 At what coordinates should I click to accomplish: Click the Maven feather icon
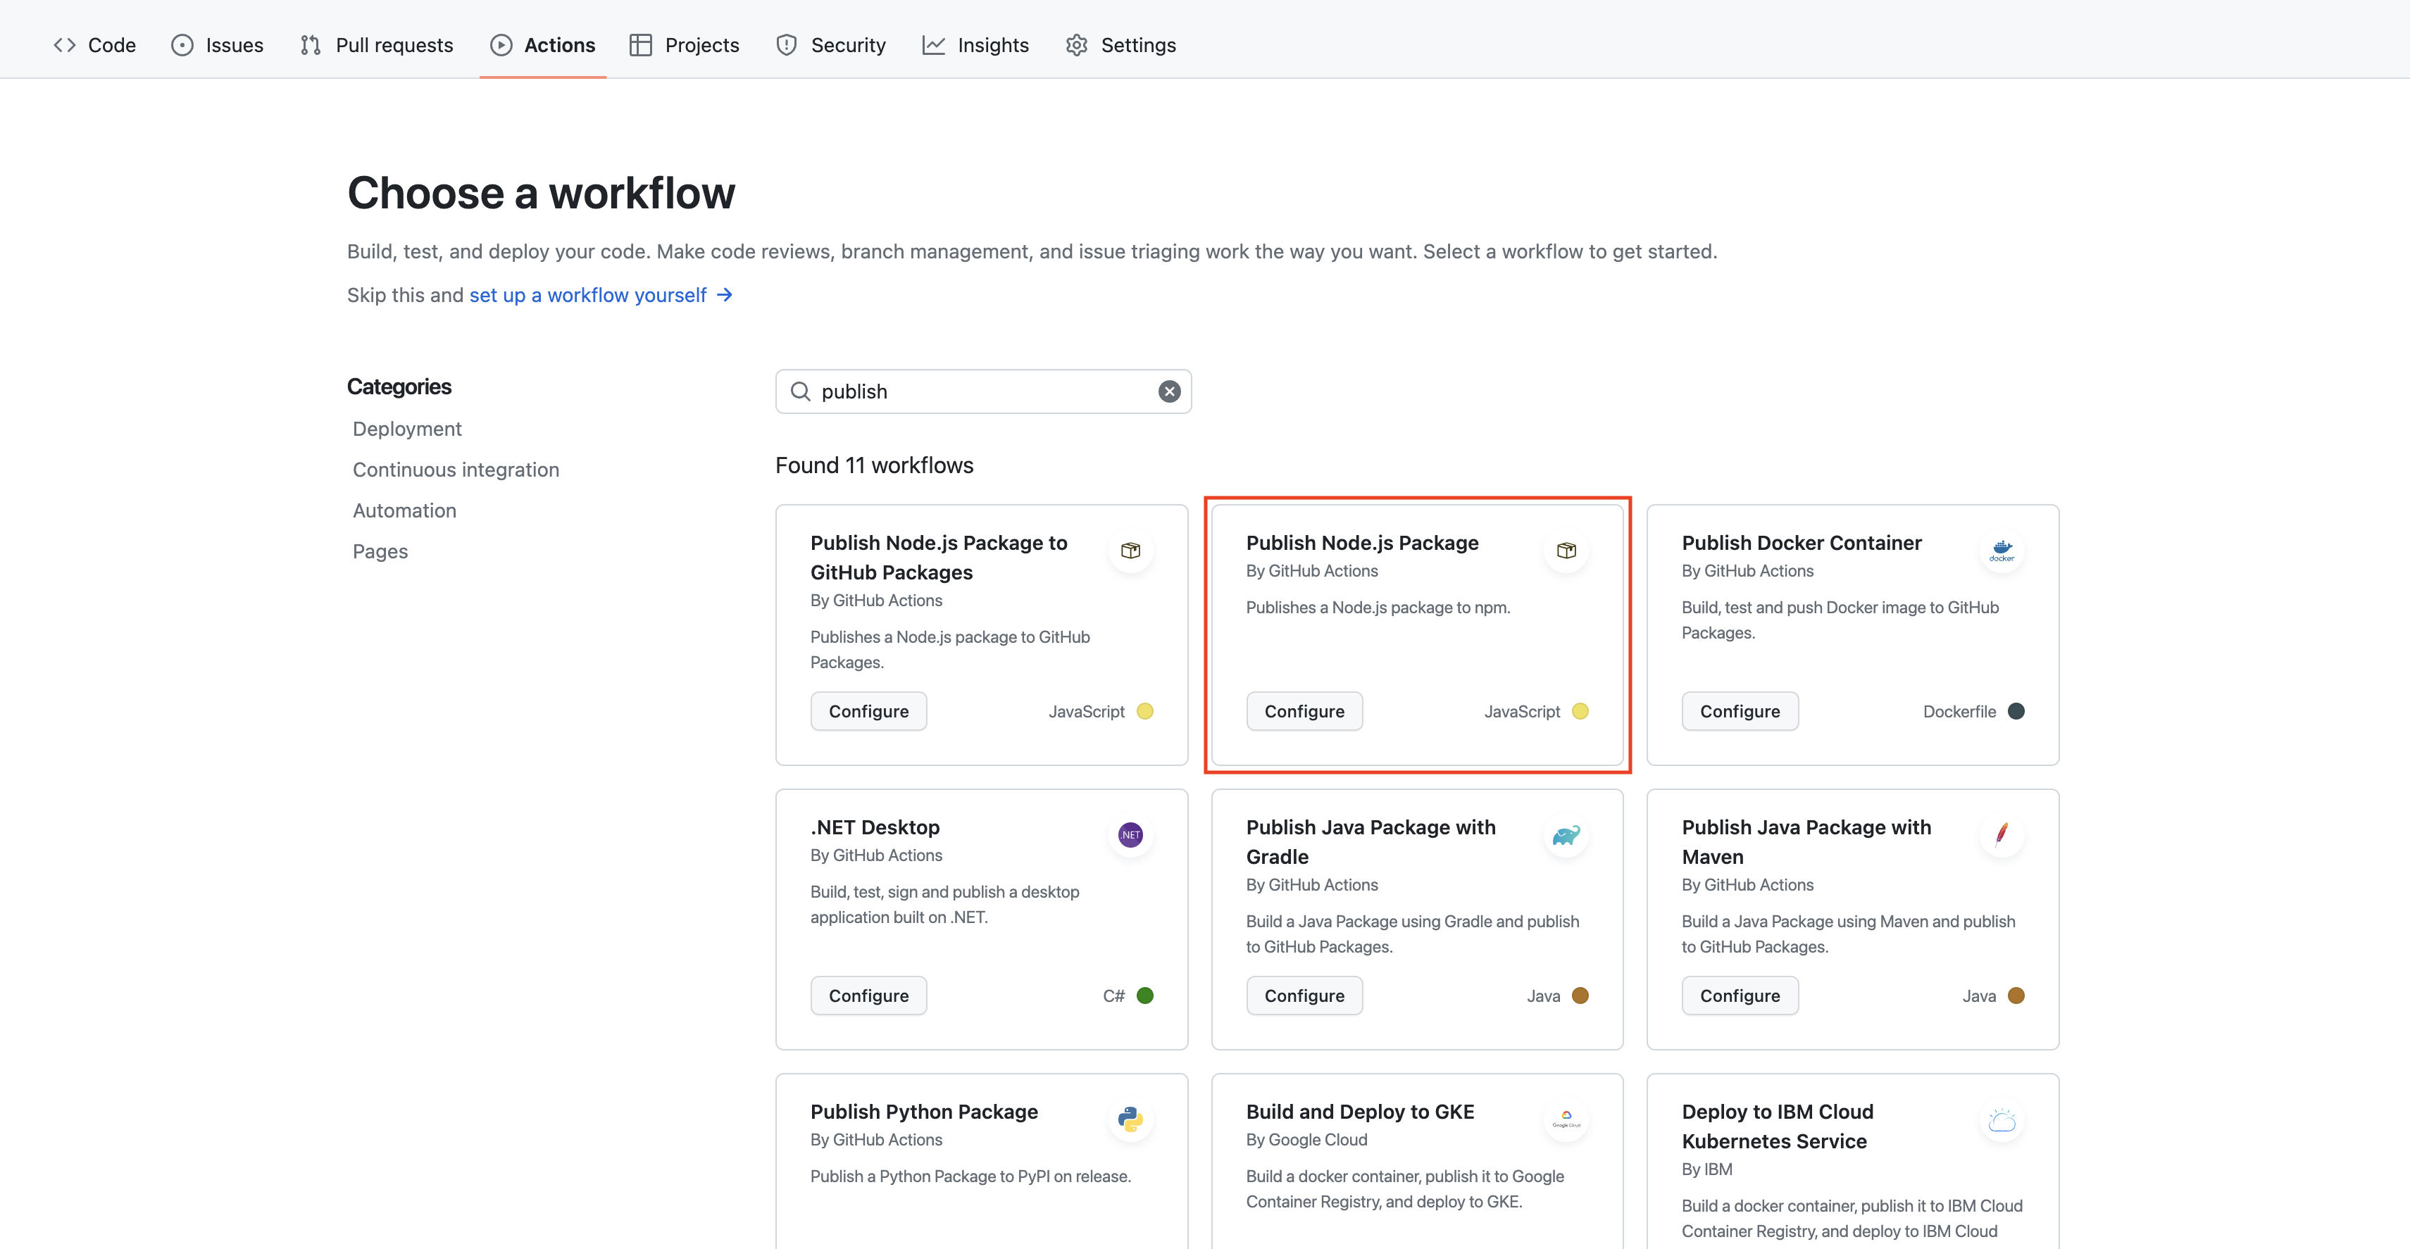point(2001,834)
